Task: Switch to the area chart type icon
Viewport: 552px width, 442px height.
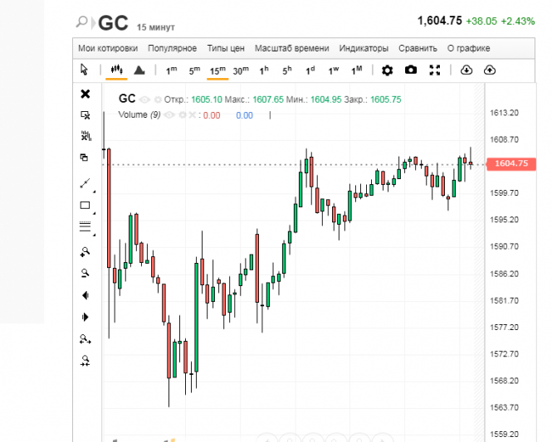Action: (139, 70)
